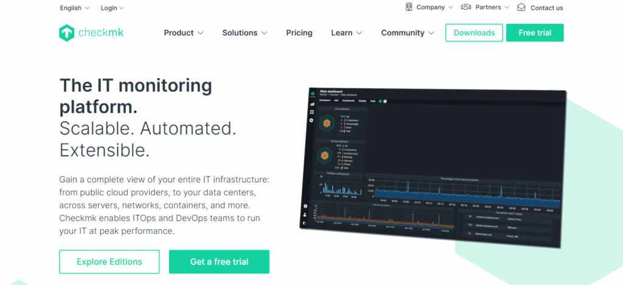Click the Checkmk logo icon
The width and height of the screenshot is (623, 285).
click(67, 33)
